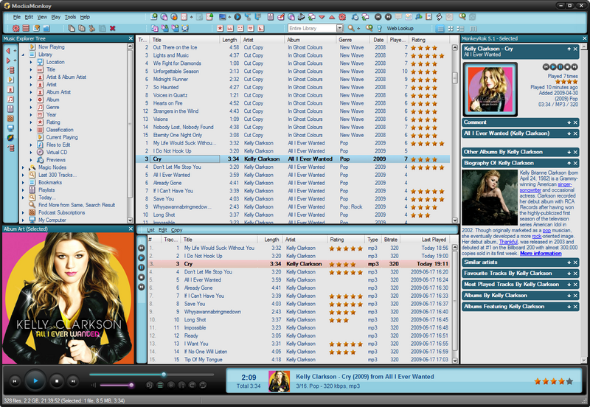Image resolution: width=590 pixels, height=407 pixels.
Task: Close the Album Art panel
Action: click(131, 229)
